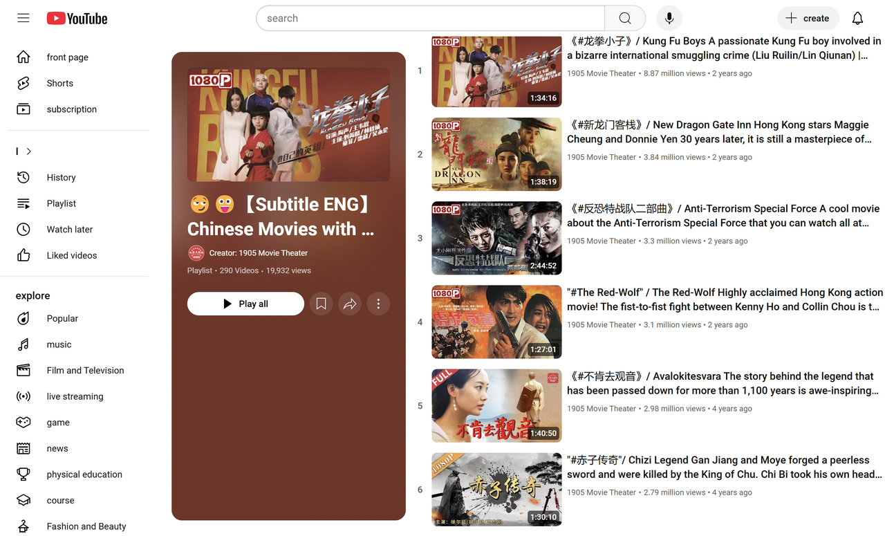Image resolution: width=885 pixels, height=536 pixels.
Task: Click the search magnifier icon
Action: (624, 18)
